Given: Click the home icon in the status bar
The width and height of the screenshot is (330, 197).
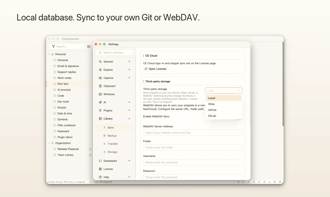Looking at the screenshot, I should coord(238,182).
